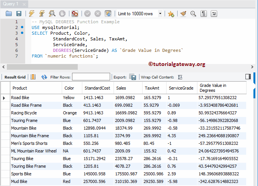Select the Mountain Bike Frame product cell
Viewport: 258px width, 186px height.
tap(30, 136)
